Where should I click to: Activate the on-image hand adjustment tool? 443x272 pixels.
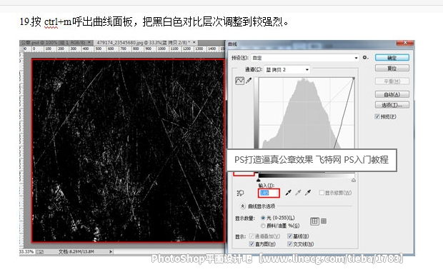pos(240,193)
